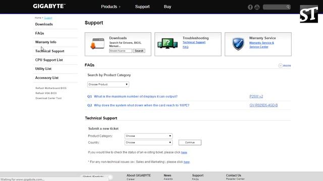Click the circle arrow icon beside more
This screenshot has width=323, height=181.
click(x=280, y=65)
